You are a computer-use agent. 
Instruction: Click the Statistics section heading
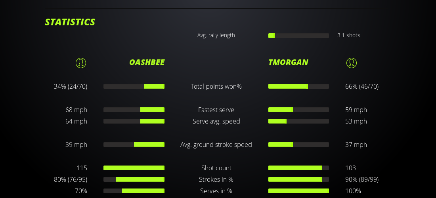click(70, 22)
